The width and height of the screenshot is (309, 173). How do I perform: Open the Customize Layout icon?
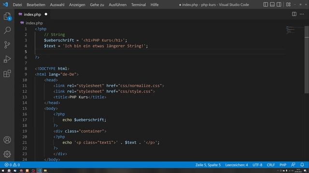[288, 4]
